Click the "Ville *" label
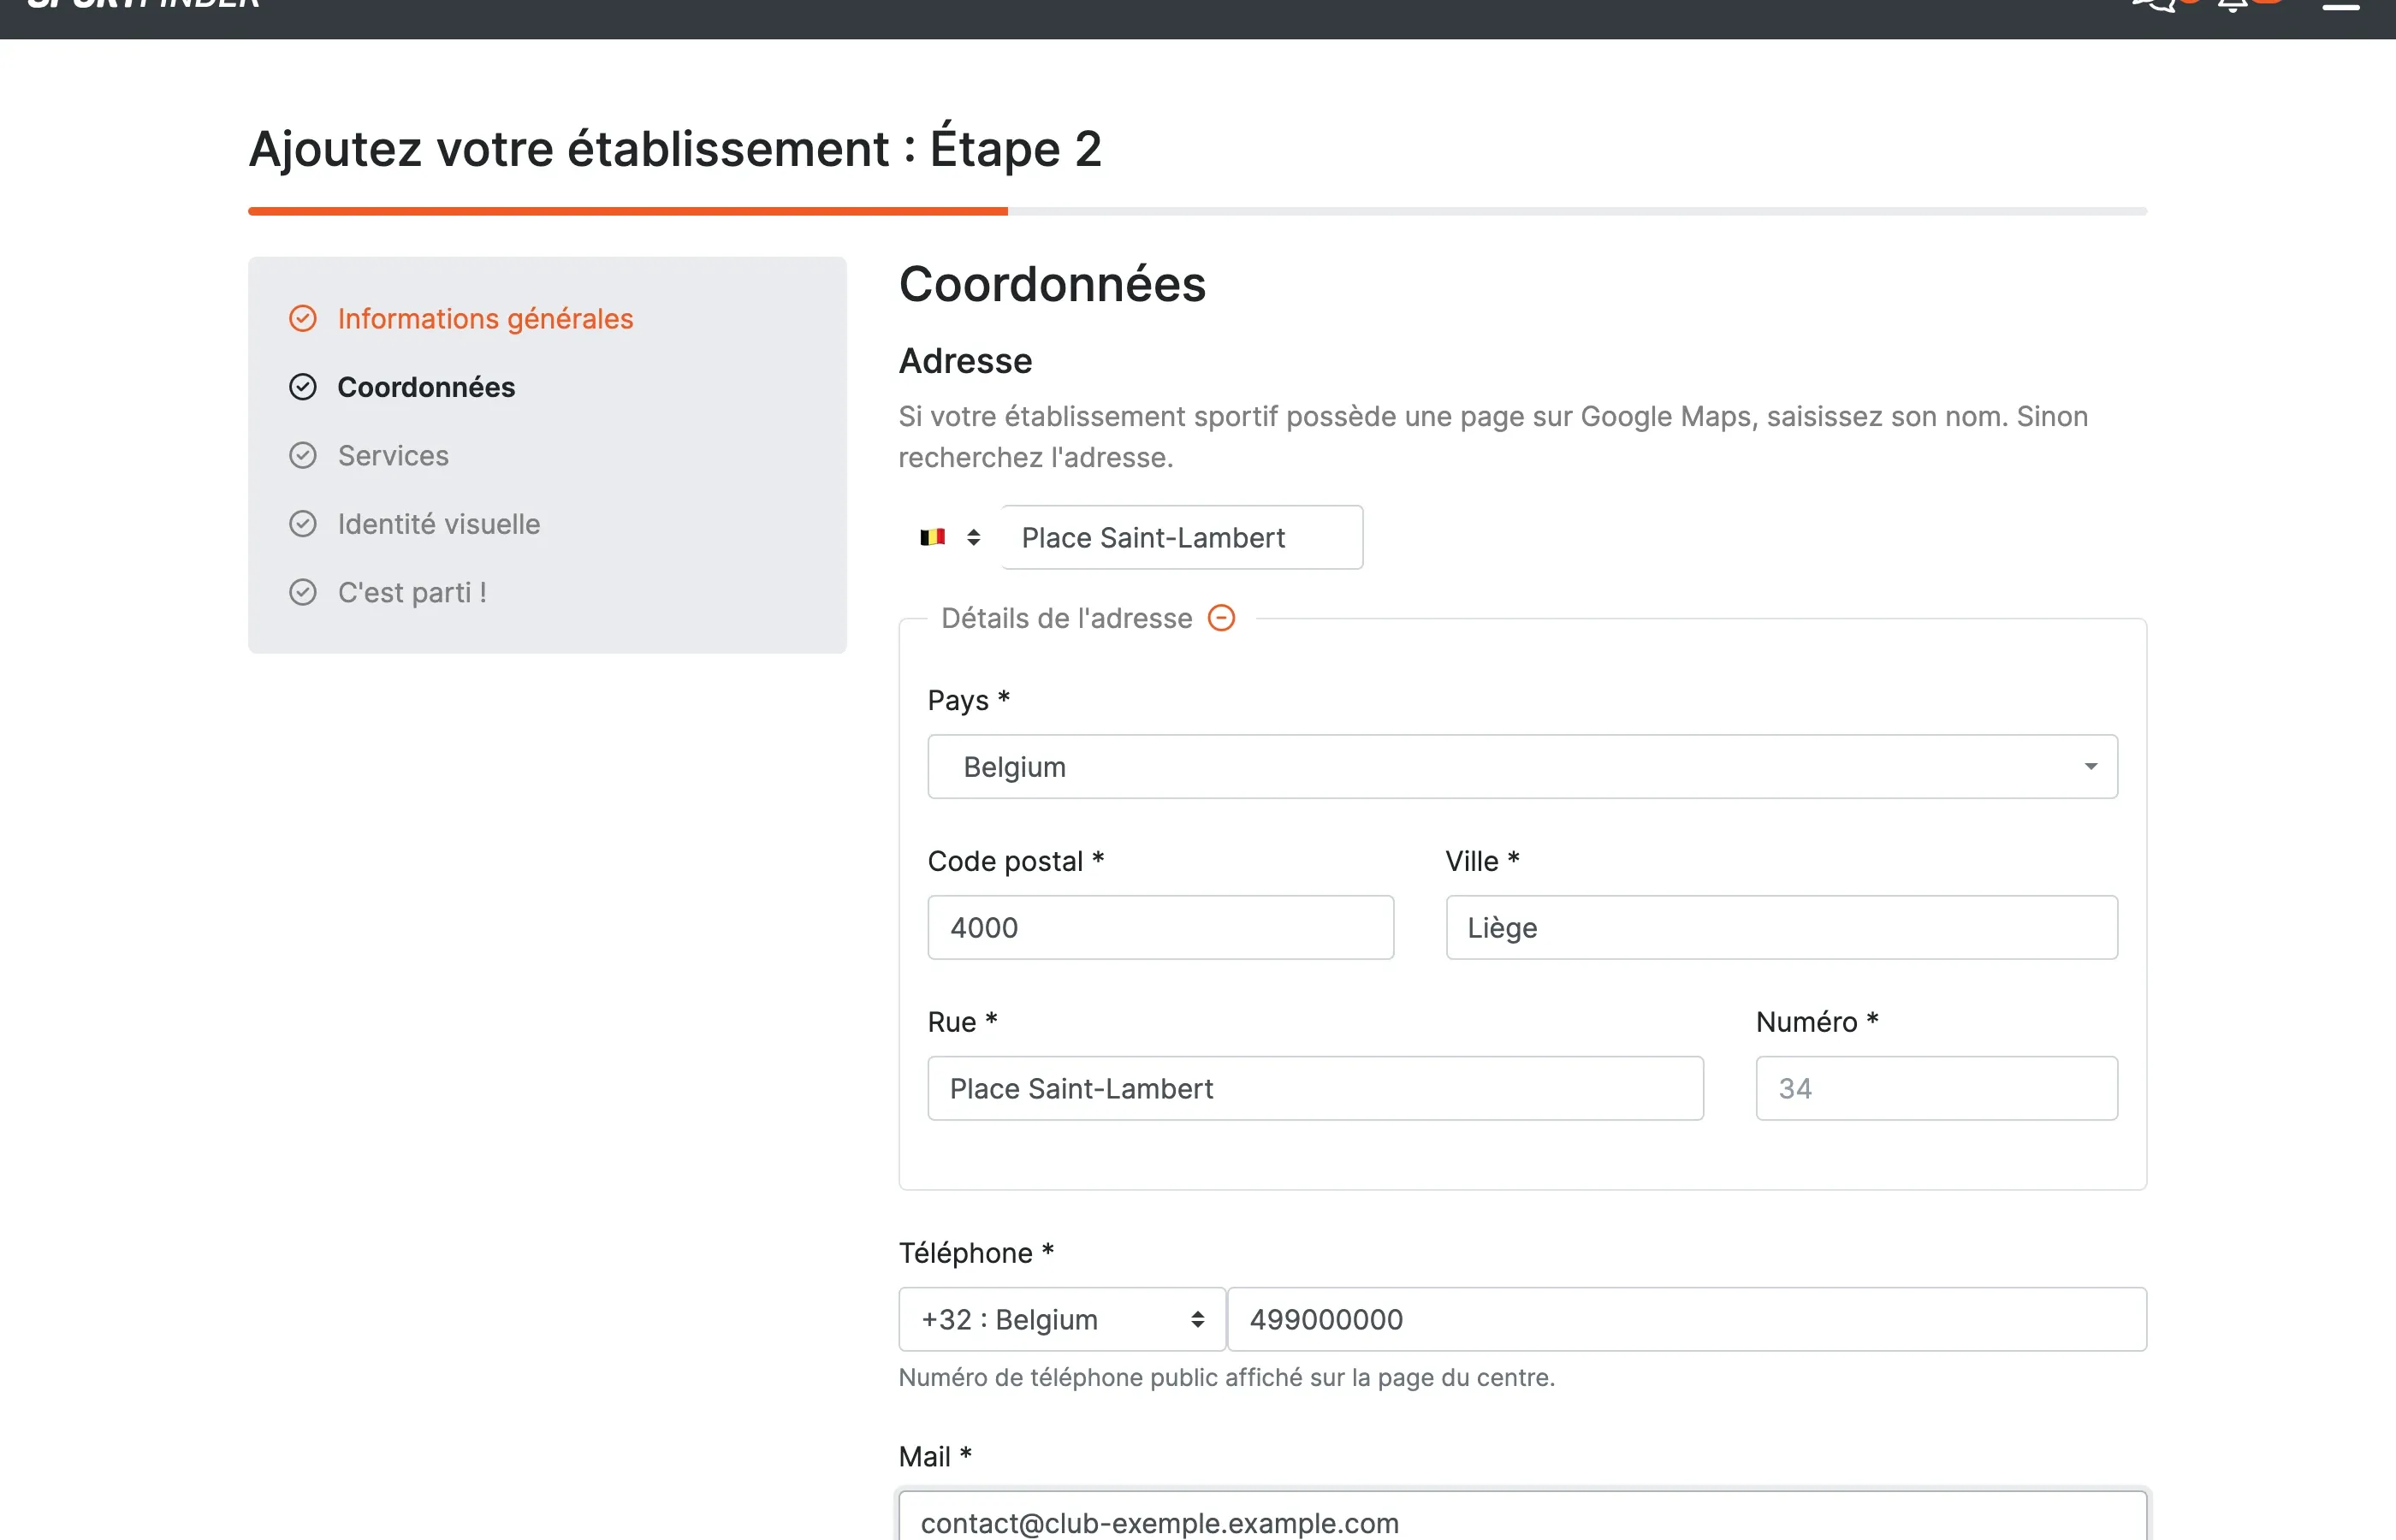The width and height of the screenshot is (2396, 1540). click(x=1482, y=861)
